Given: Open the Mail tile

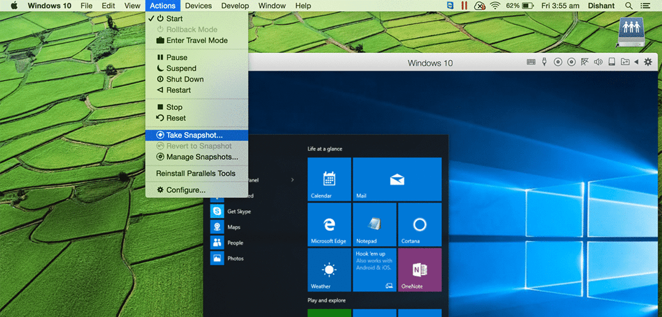Looking at the screenshot, I should [x=397, y=179].
